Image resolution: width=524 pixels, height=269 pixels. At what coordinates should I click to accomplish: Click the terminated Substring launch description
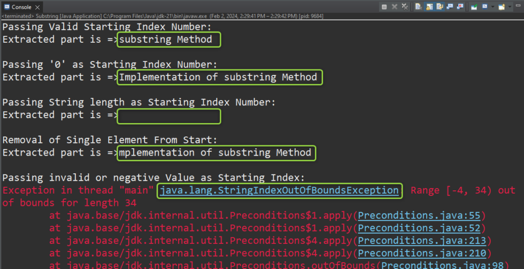(x=163, y=16)
